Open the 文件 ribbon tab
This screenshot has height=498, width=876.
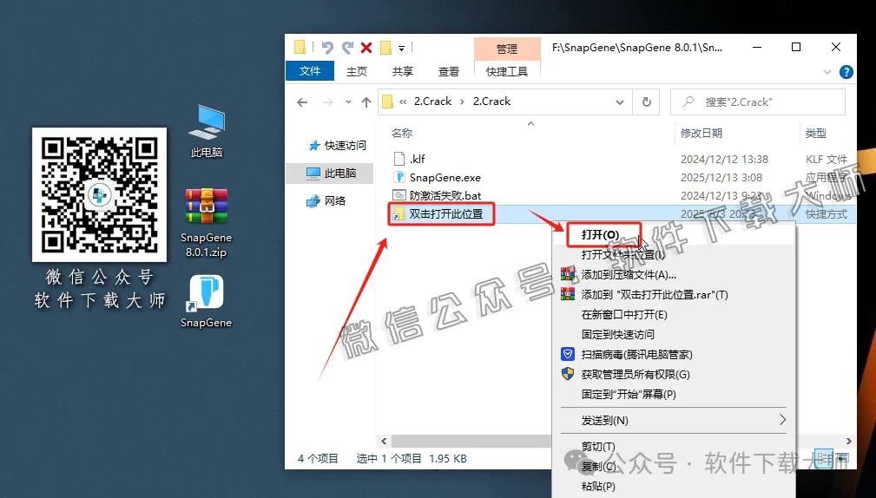310,71
